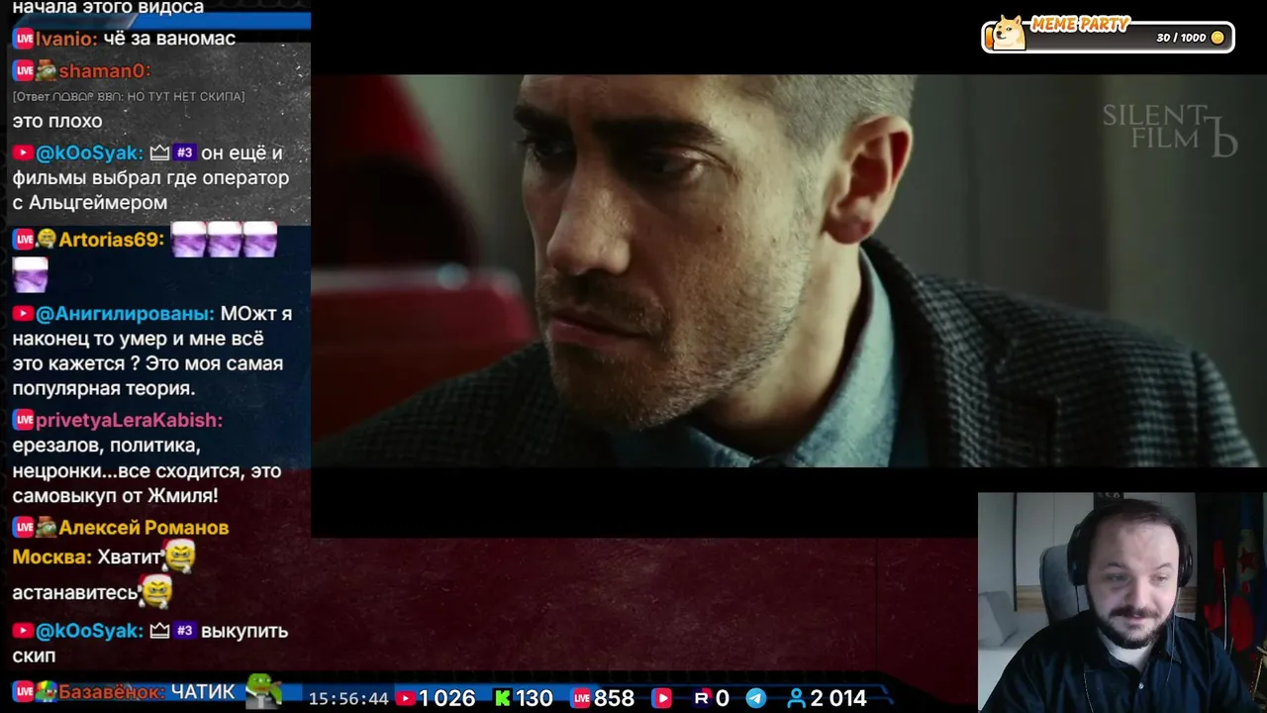Viewport: 1267px width, 713px height.
Task: Click the YouTube icon beside 1 026
Action: (x=405, y=698)
